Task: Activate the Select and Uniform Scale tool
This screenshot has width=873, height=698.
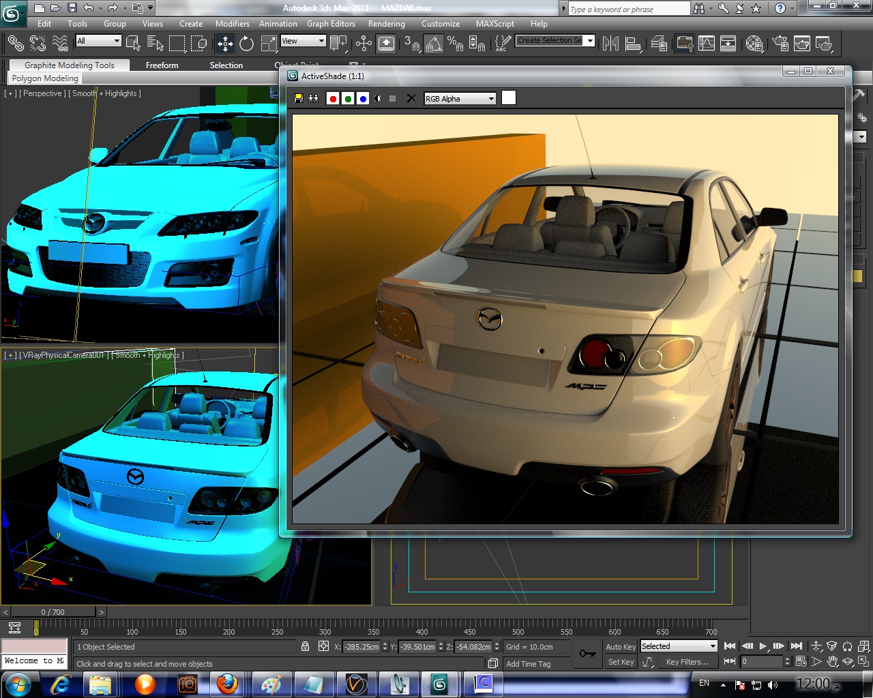Action: (x=268, y=44)
